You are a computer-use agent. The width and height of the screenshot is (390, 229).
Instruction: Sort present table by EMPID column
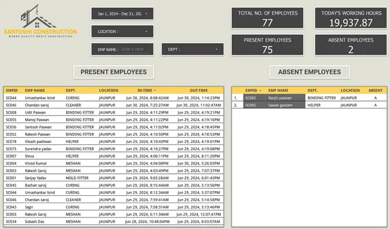click(11, 90)
